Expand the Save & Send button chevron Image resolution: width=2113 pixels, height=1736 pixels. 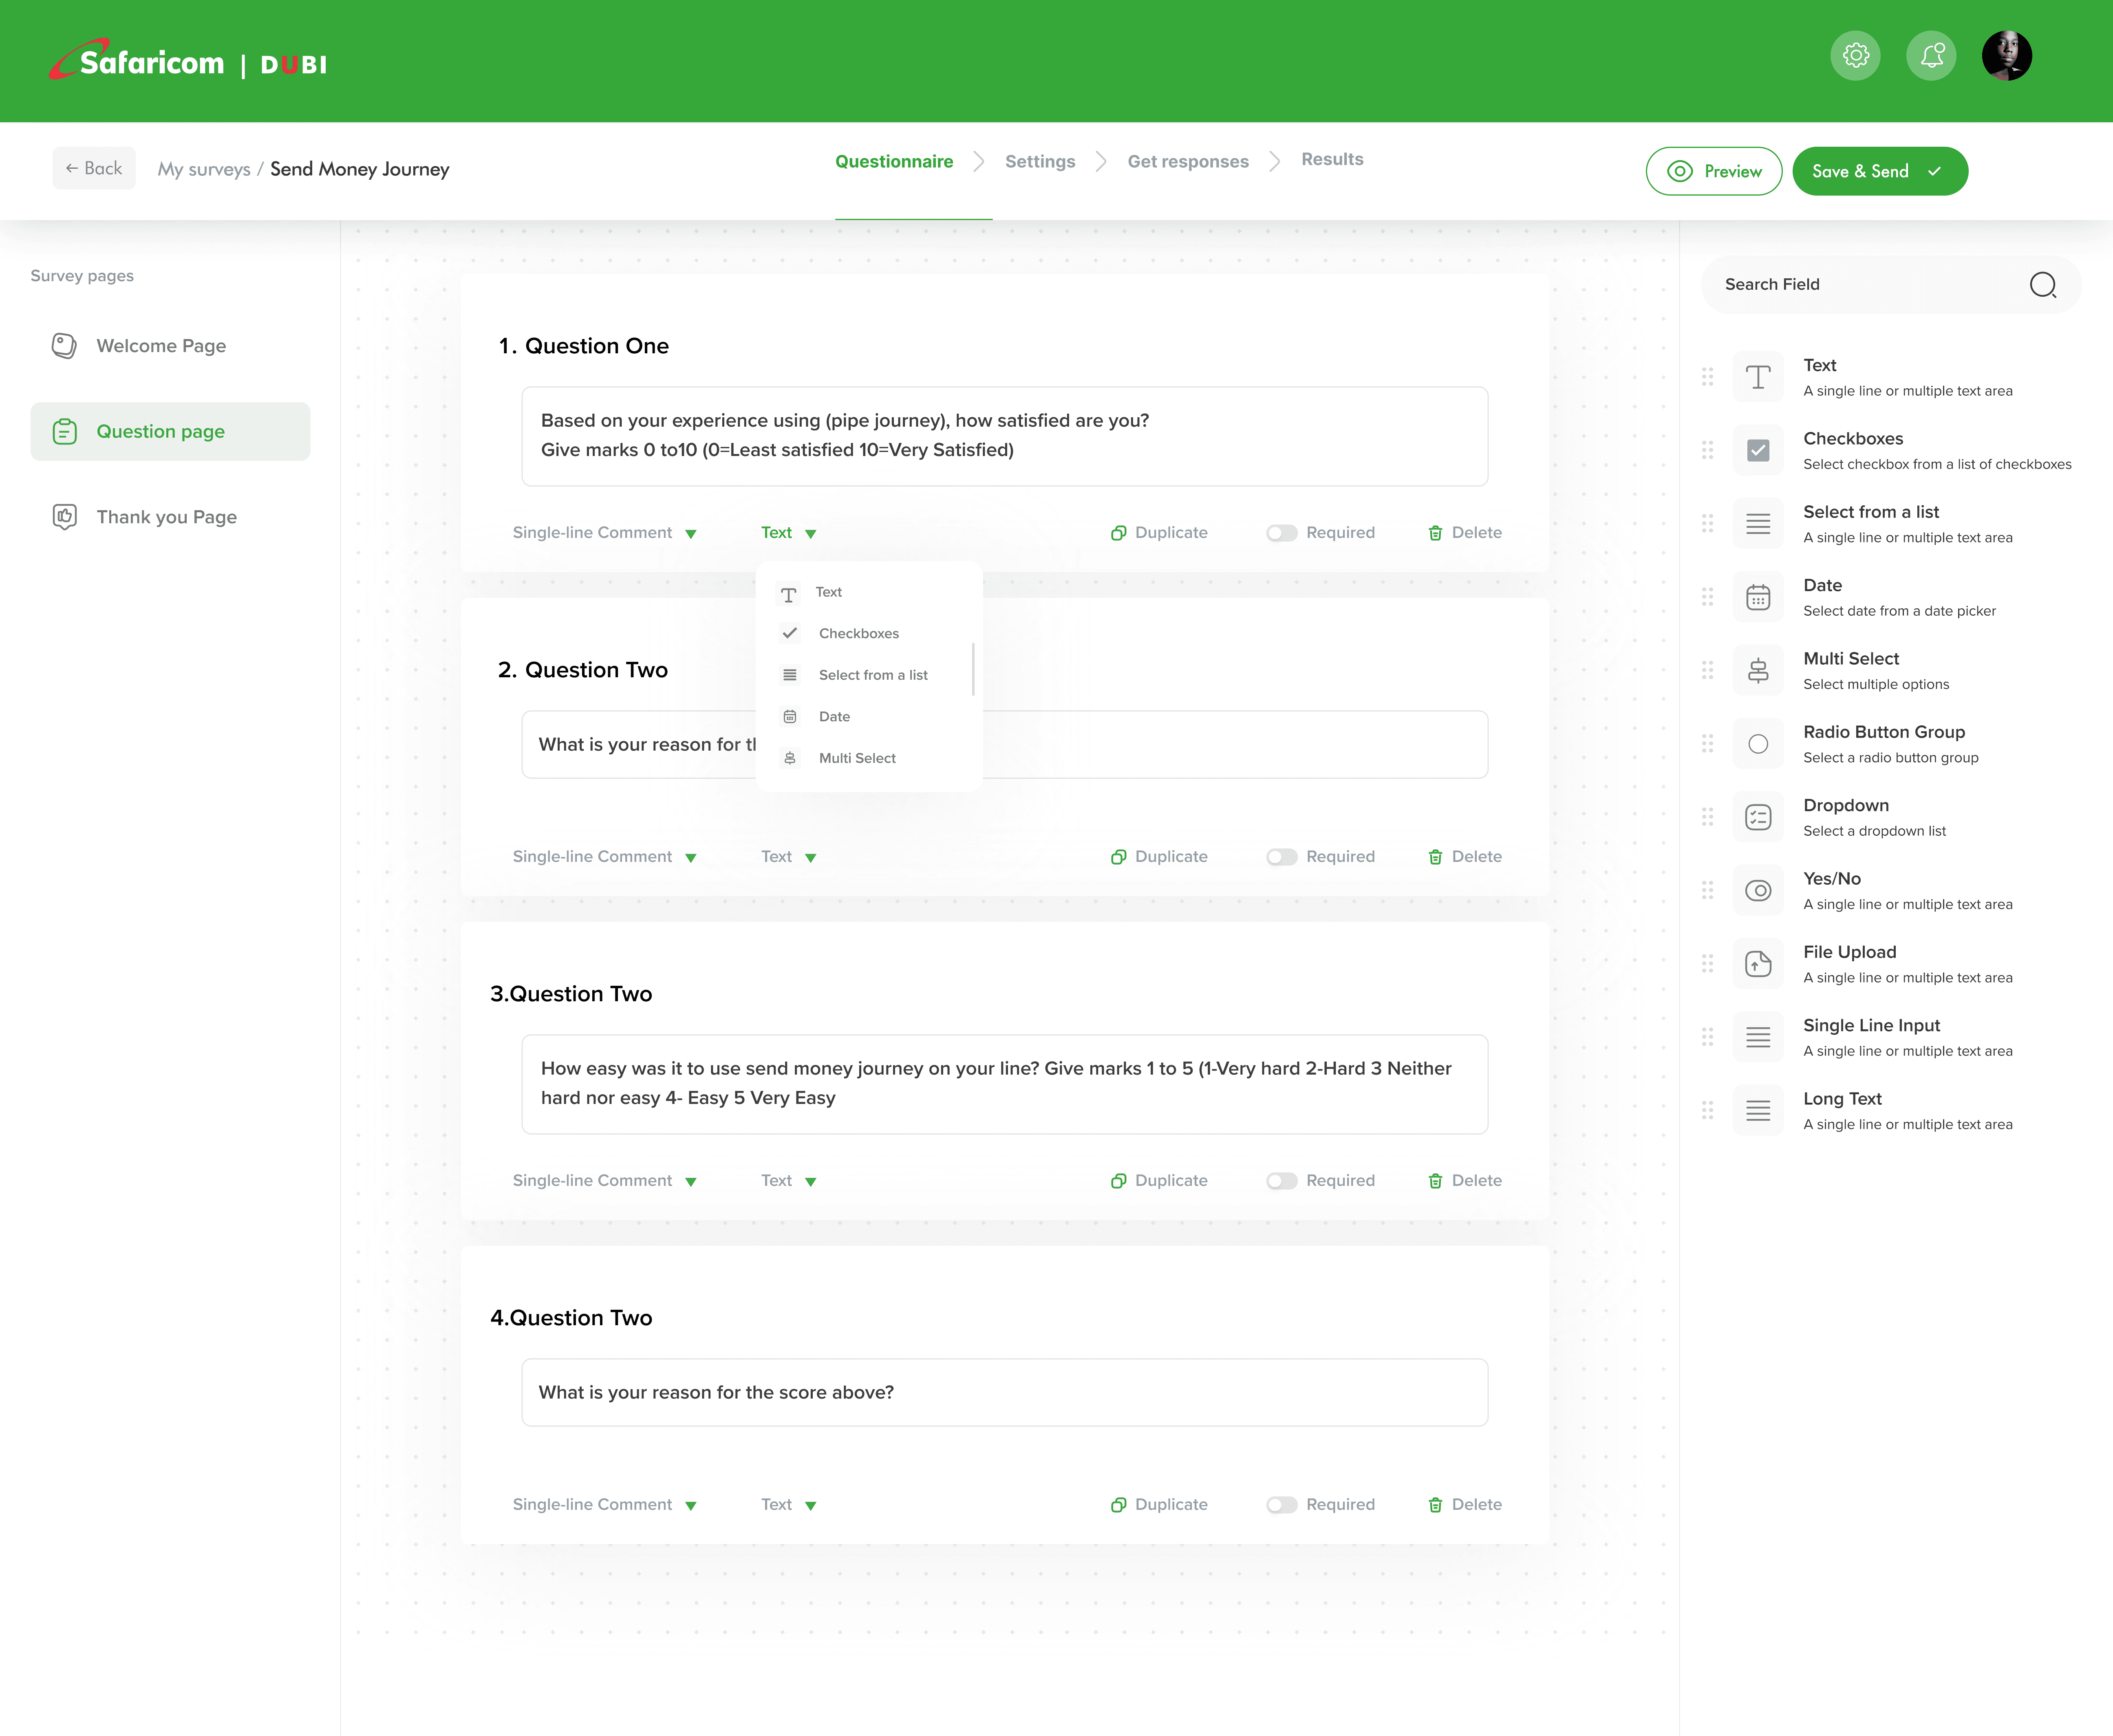1934,171
